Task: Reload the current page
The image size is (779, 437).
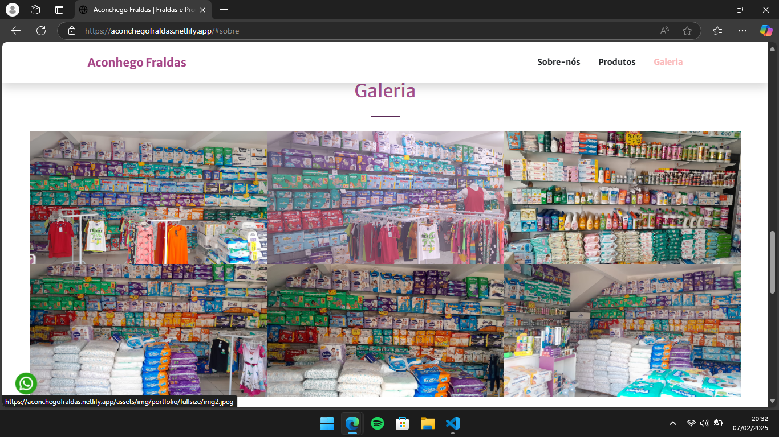Action: 40,31
